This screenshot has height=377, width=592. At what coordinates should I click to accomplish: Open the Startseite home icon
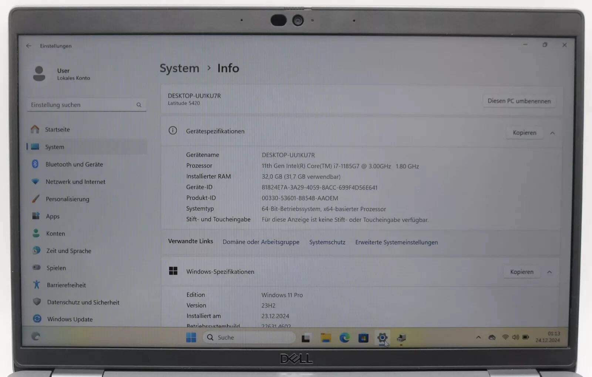pos(35,129)
